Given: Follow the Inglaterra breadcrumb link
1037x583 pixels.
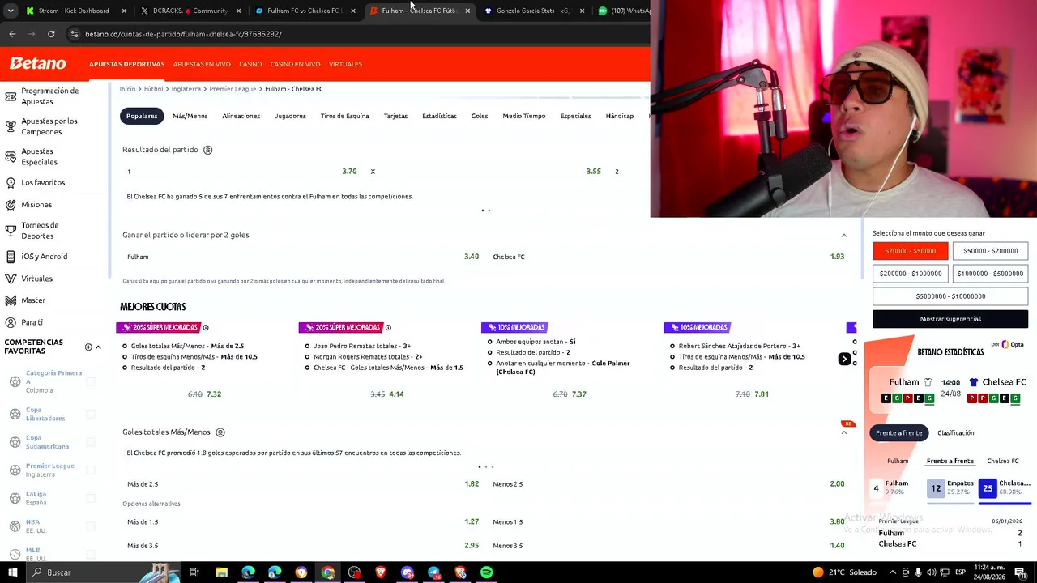Looking at the screenshot, I should coord(186,89).
